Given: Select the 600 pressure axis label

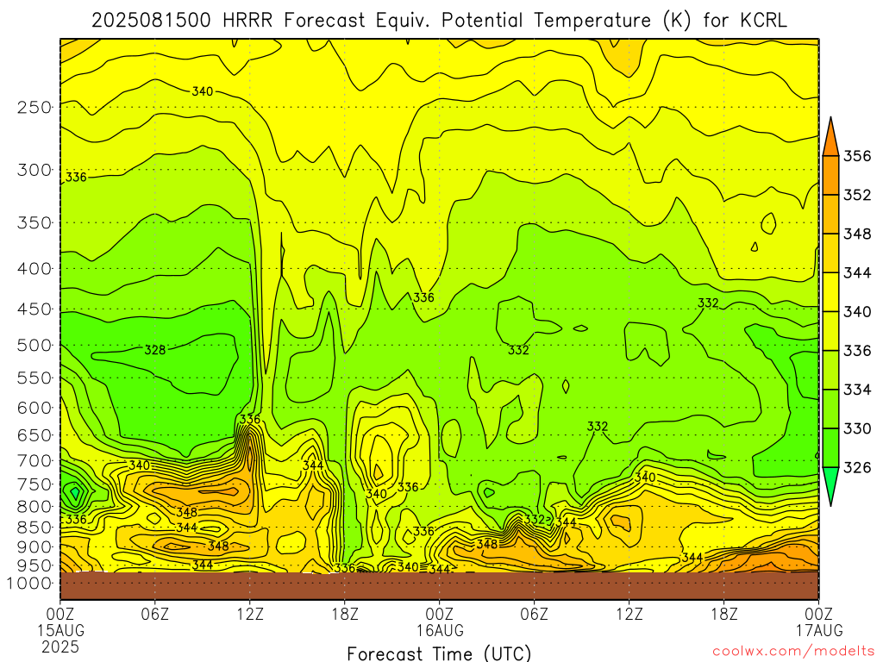Looking at the screenshot, I should (34, 408).
